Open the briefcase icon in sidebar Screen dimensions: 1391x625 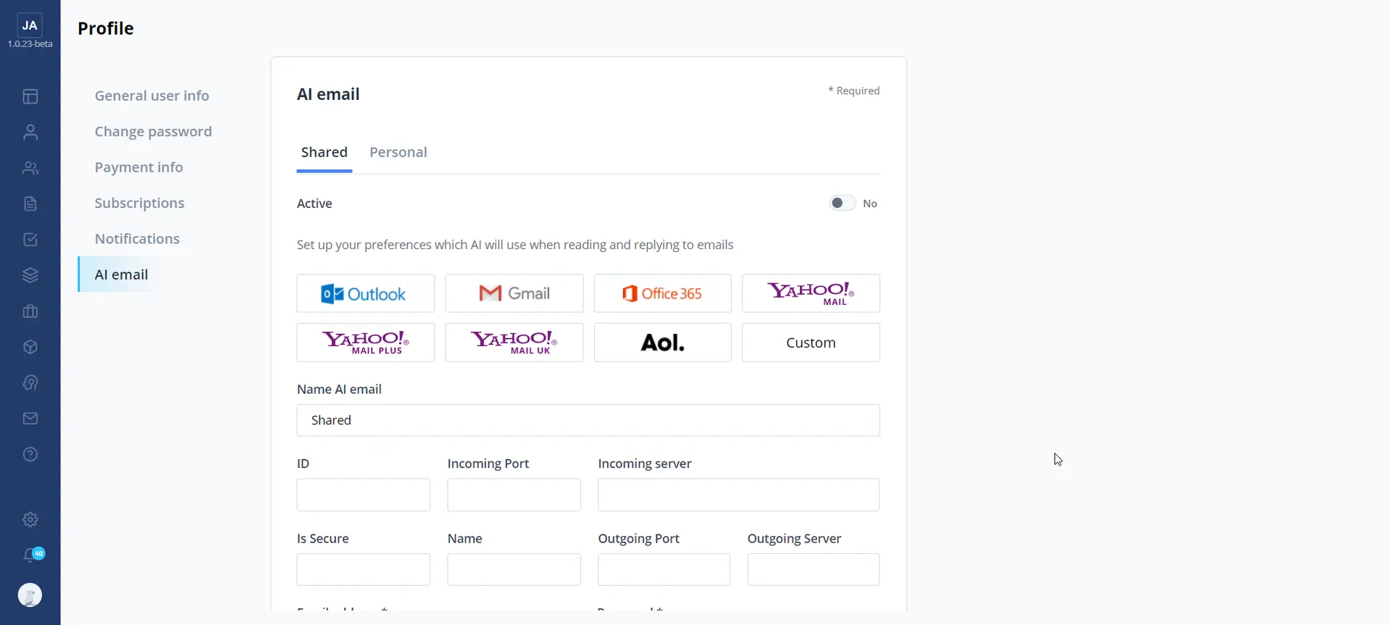point(30,311)
